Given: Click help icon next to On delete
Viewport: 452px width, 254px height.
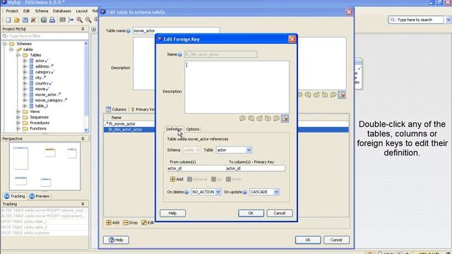Looking at the screenshot, I should tap(186, 192).
